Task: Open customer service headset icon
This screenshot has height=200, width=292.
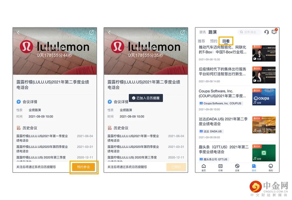Action: 267,32
